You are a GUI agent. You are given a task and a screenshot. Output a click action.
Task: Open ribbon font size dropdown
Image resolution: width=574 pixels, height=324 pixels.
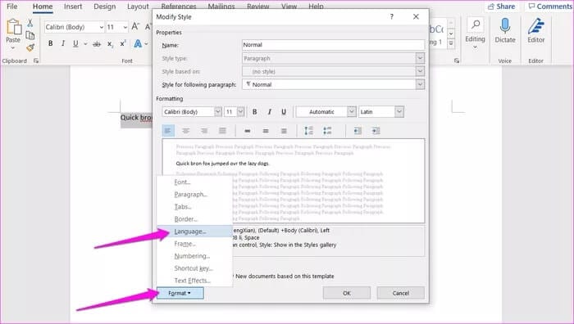pyautogui.click(x=125, y=27)
